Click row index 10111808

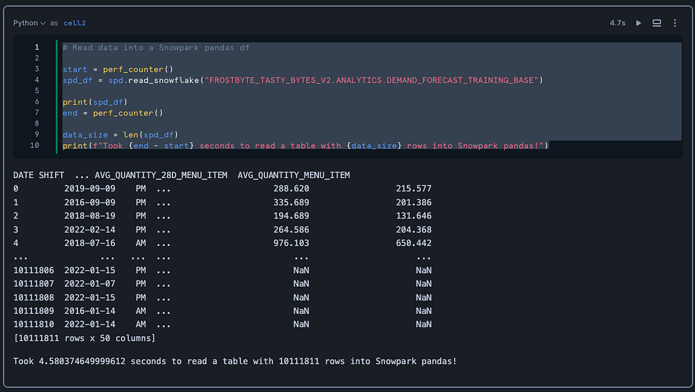34,297
